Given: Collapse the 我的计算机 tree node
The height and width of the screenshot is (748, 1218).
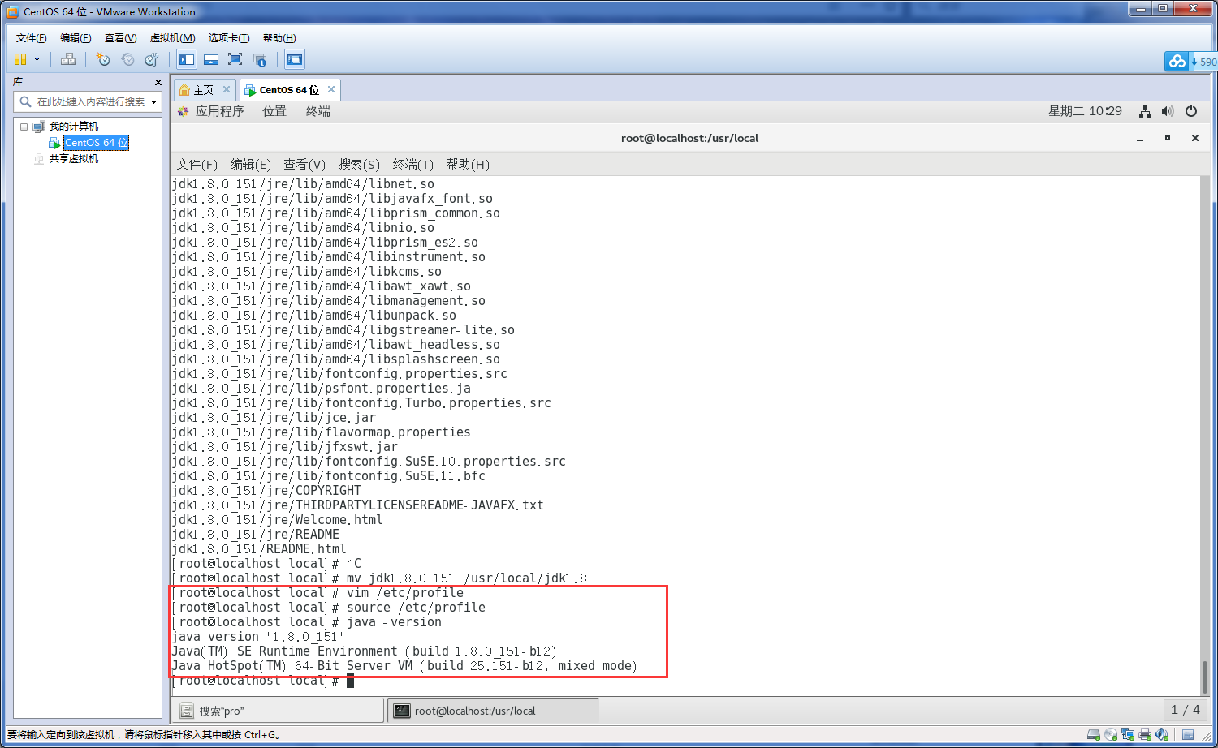Looking at the screenshot, I should tap(24, 127).
